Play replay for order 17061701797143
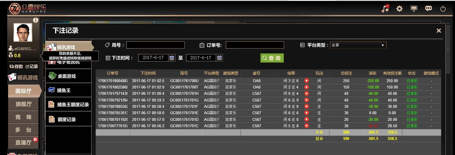The width and height of the screenshot is (455, 155). tap(307, 93)
